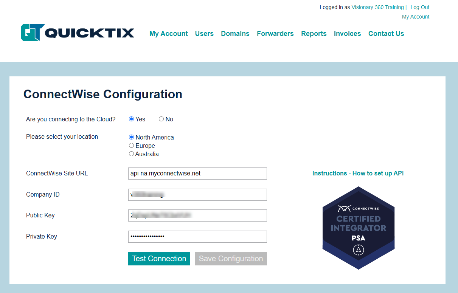Focus the ConnectWise Site URL field
Viewport: 458px width, 293px height.
(x=197, y=174)
